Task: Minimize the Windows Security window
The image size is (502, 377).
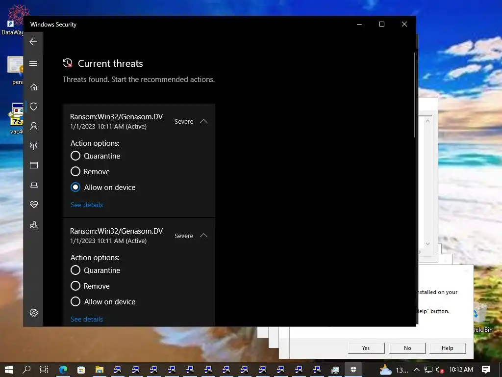Action: coord(359,24)
